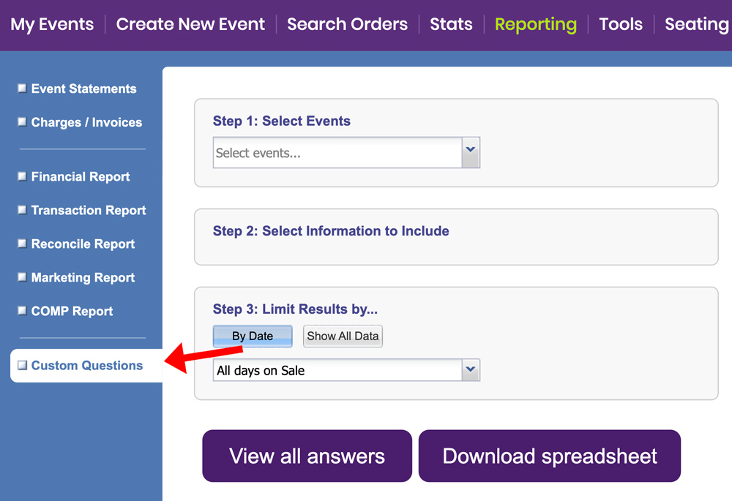Viewport: 732px width, 501px height.
Task: Click the View all answers button
Action: 307,456
